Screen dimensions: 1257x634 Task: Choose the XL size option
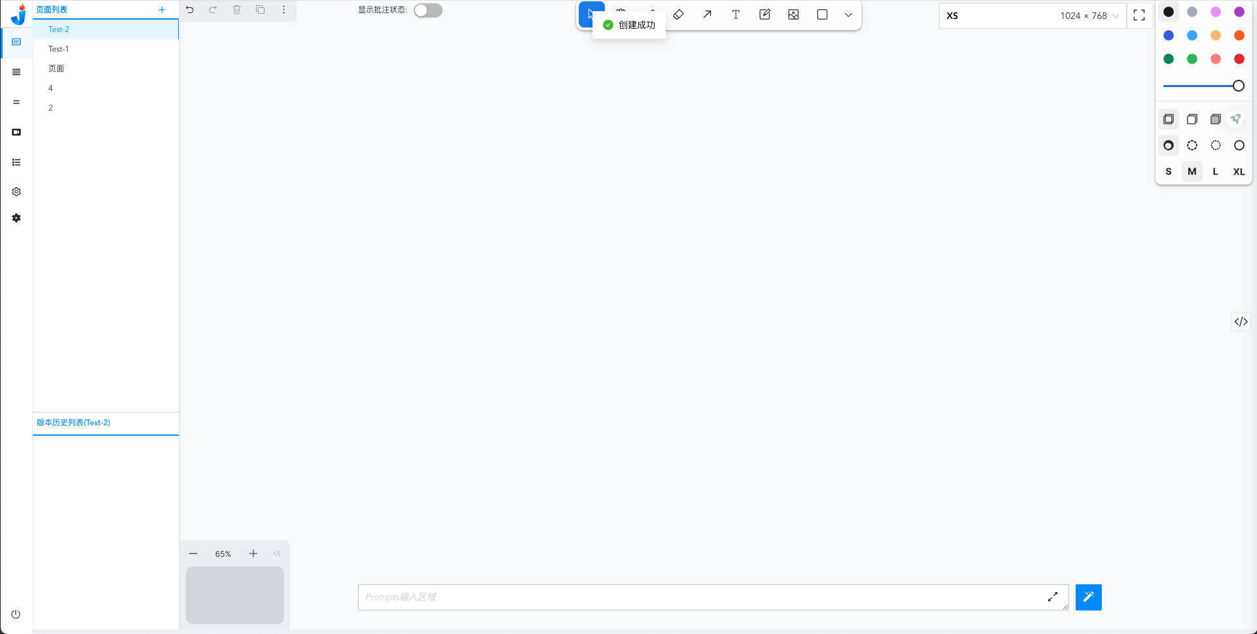click(x=1239, y=171)
